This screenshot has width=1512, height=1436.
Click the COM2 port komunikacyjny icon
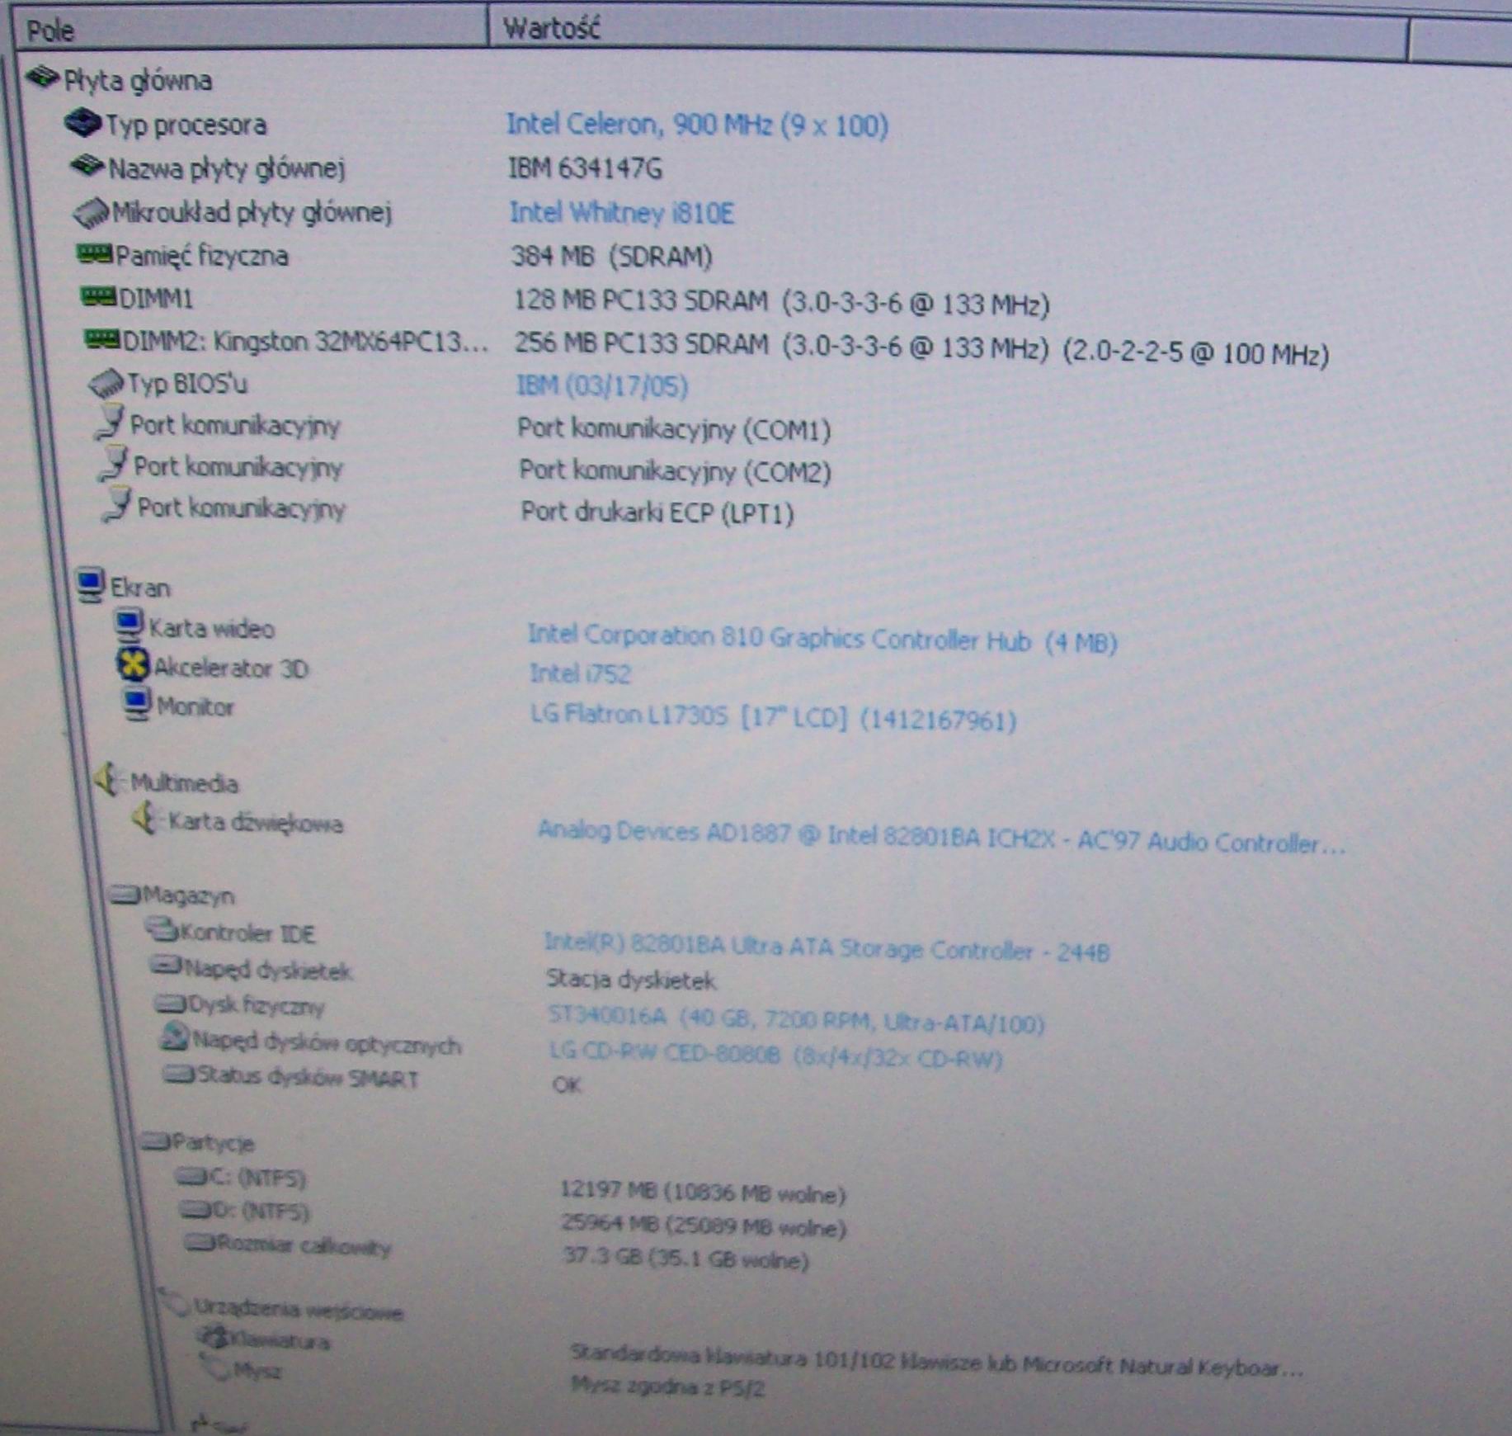113,464
